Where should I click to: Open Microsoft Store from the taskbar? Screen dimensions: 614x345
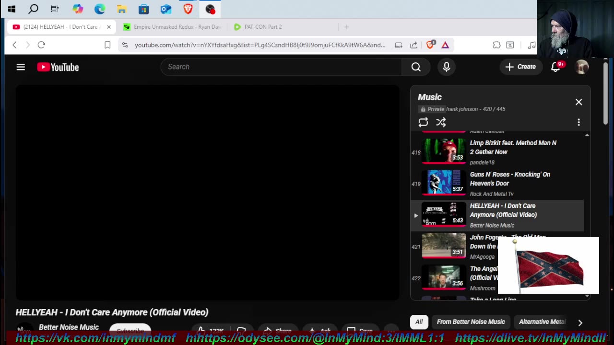[143, 9]
